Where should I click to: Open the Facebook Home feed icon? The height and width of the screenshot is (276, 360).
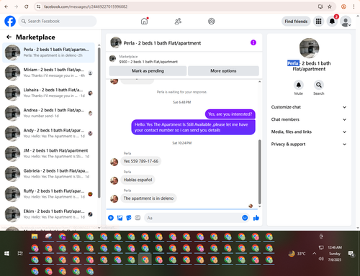pos(144,21)
